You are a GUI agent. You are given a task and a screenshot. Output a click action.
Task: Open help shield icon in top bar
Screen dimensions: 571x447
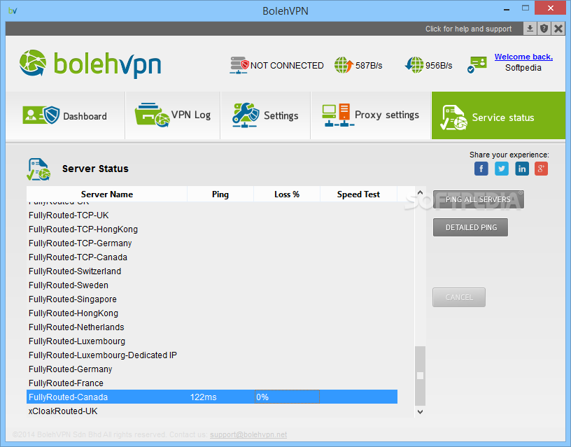click(x=544, y=29)
